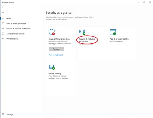Open the App & browser control tile icon
This screenshot has width=153, height=118.
[x=113, y=32]
